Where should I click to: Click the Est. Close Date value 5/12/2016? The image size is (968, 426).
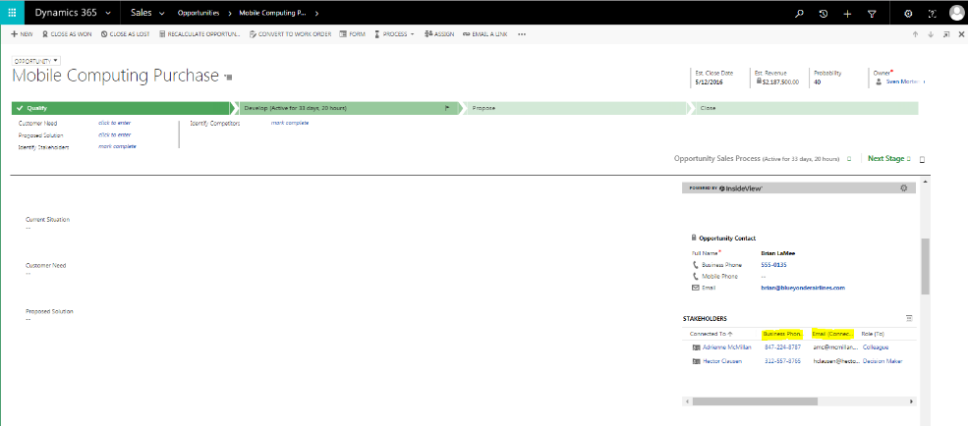(x=710, y=81)
